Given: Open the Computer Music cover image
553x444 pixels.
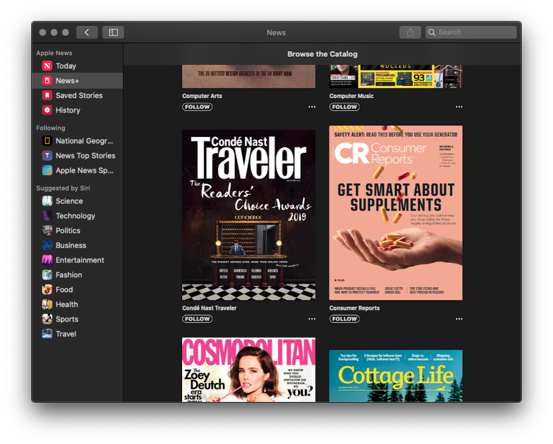Looking at the screenshot, I should [396, 77].
